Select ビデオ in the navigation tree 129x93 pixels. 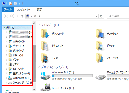coord(16,64)
